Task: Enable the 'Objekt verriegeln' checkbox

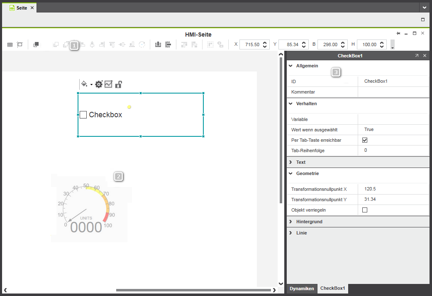Action: click(x=365, y=210)
